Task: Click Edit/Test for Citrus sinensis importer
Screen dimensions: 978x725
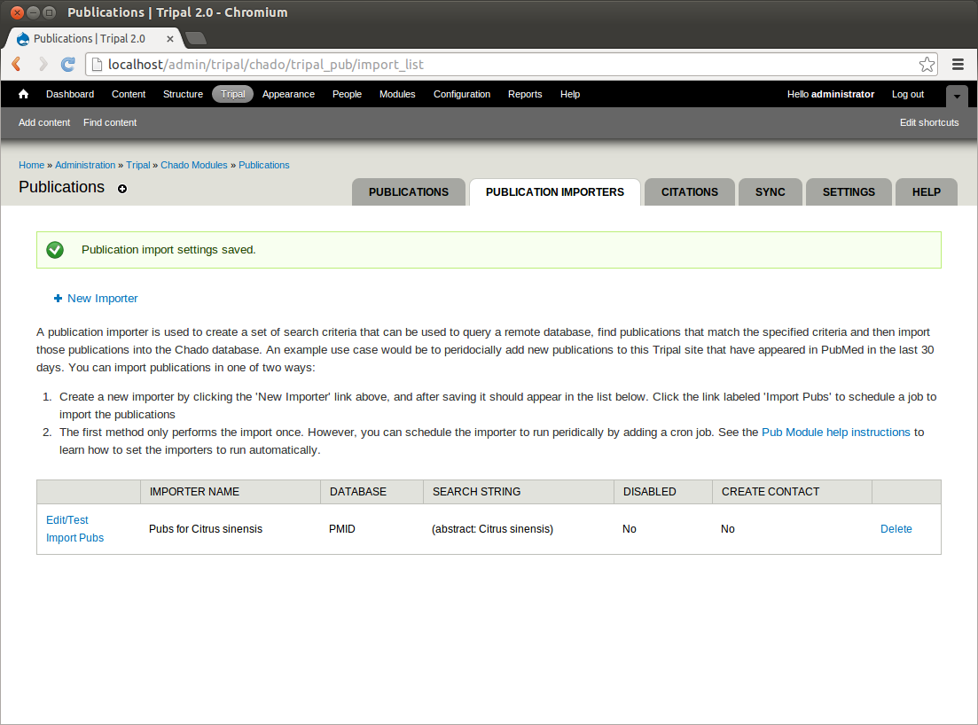Action: point(67,520)
